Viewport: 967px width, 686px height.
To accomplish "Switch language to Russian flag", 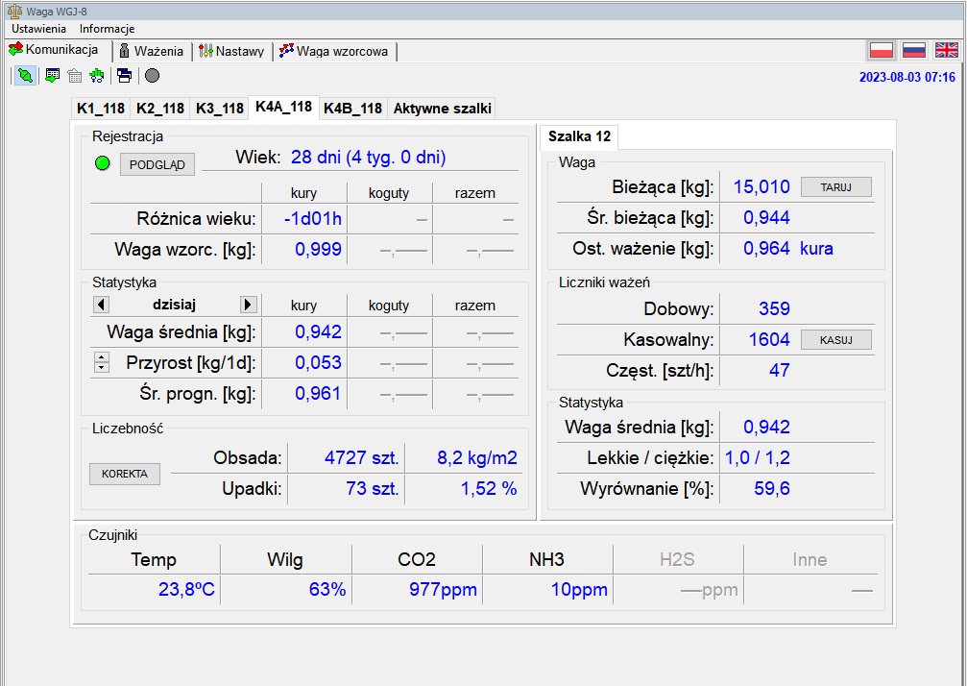I will coord(914,50).
